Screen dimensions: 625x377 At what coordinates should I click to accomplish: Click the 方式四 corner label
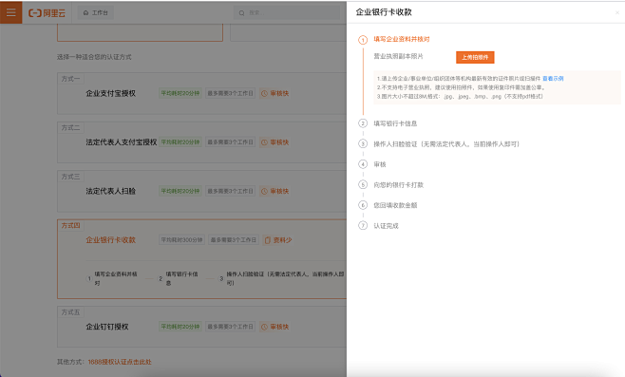coord(70,226)
